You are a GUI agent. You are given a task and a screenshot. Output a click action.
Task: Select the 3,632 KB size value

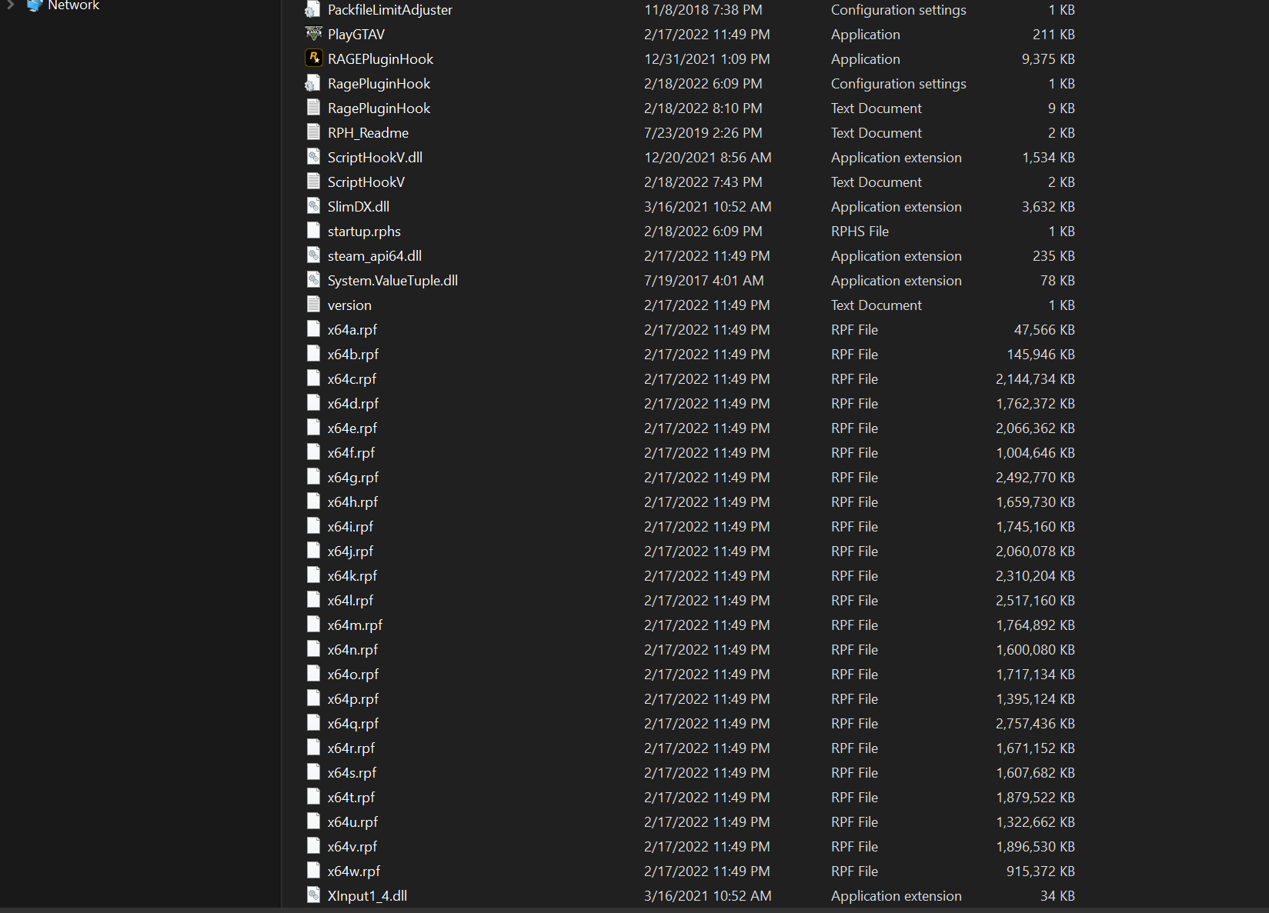[1048, 207]
